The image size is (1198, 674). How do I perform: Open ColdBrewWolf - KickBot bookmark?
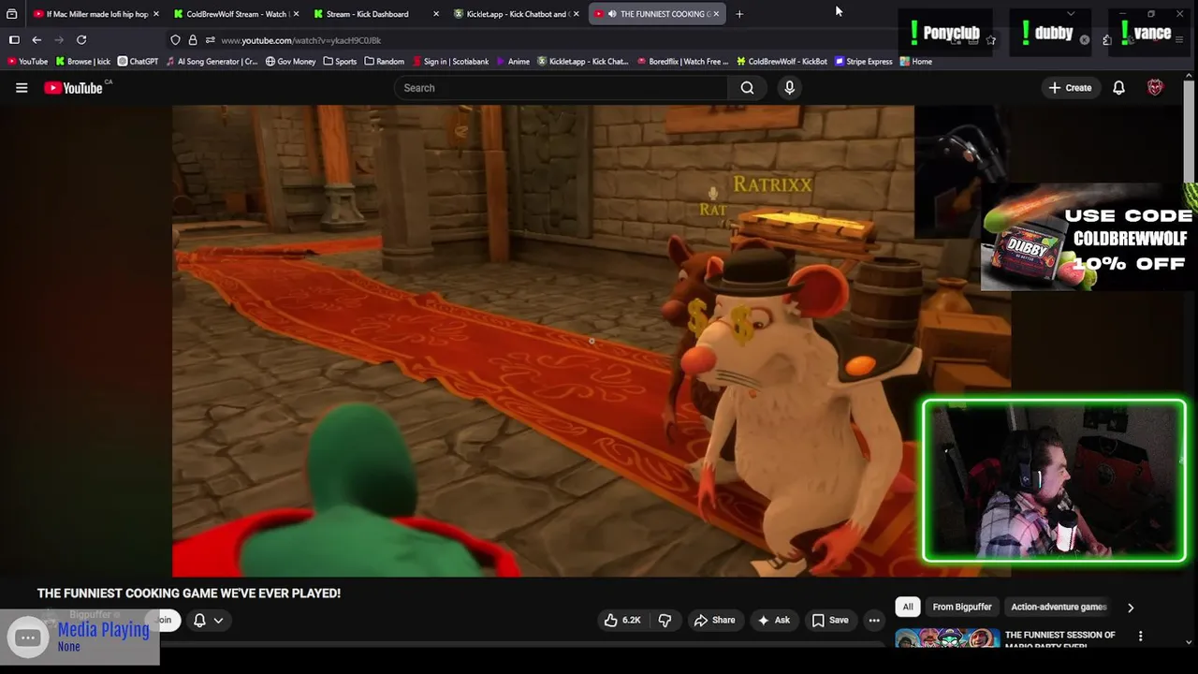(782, 62)
